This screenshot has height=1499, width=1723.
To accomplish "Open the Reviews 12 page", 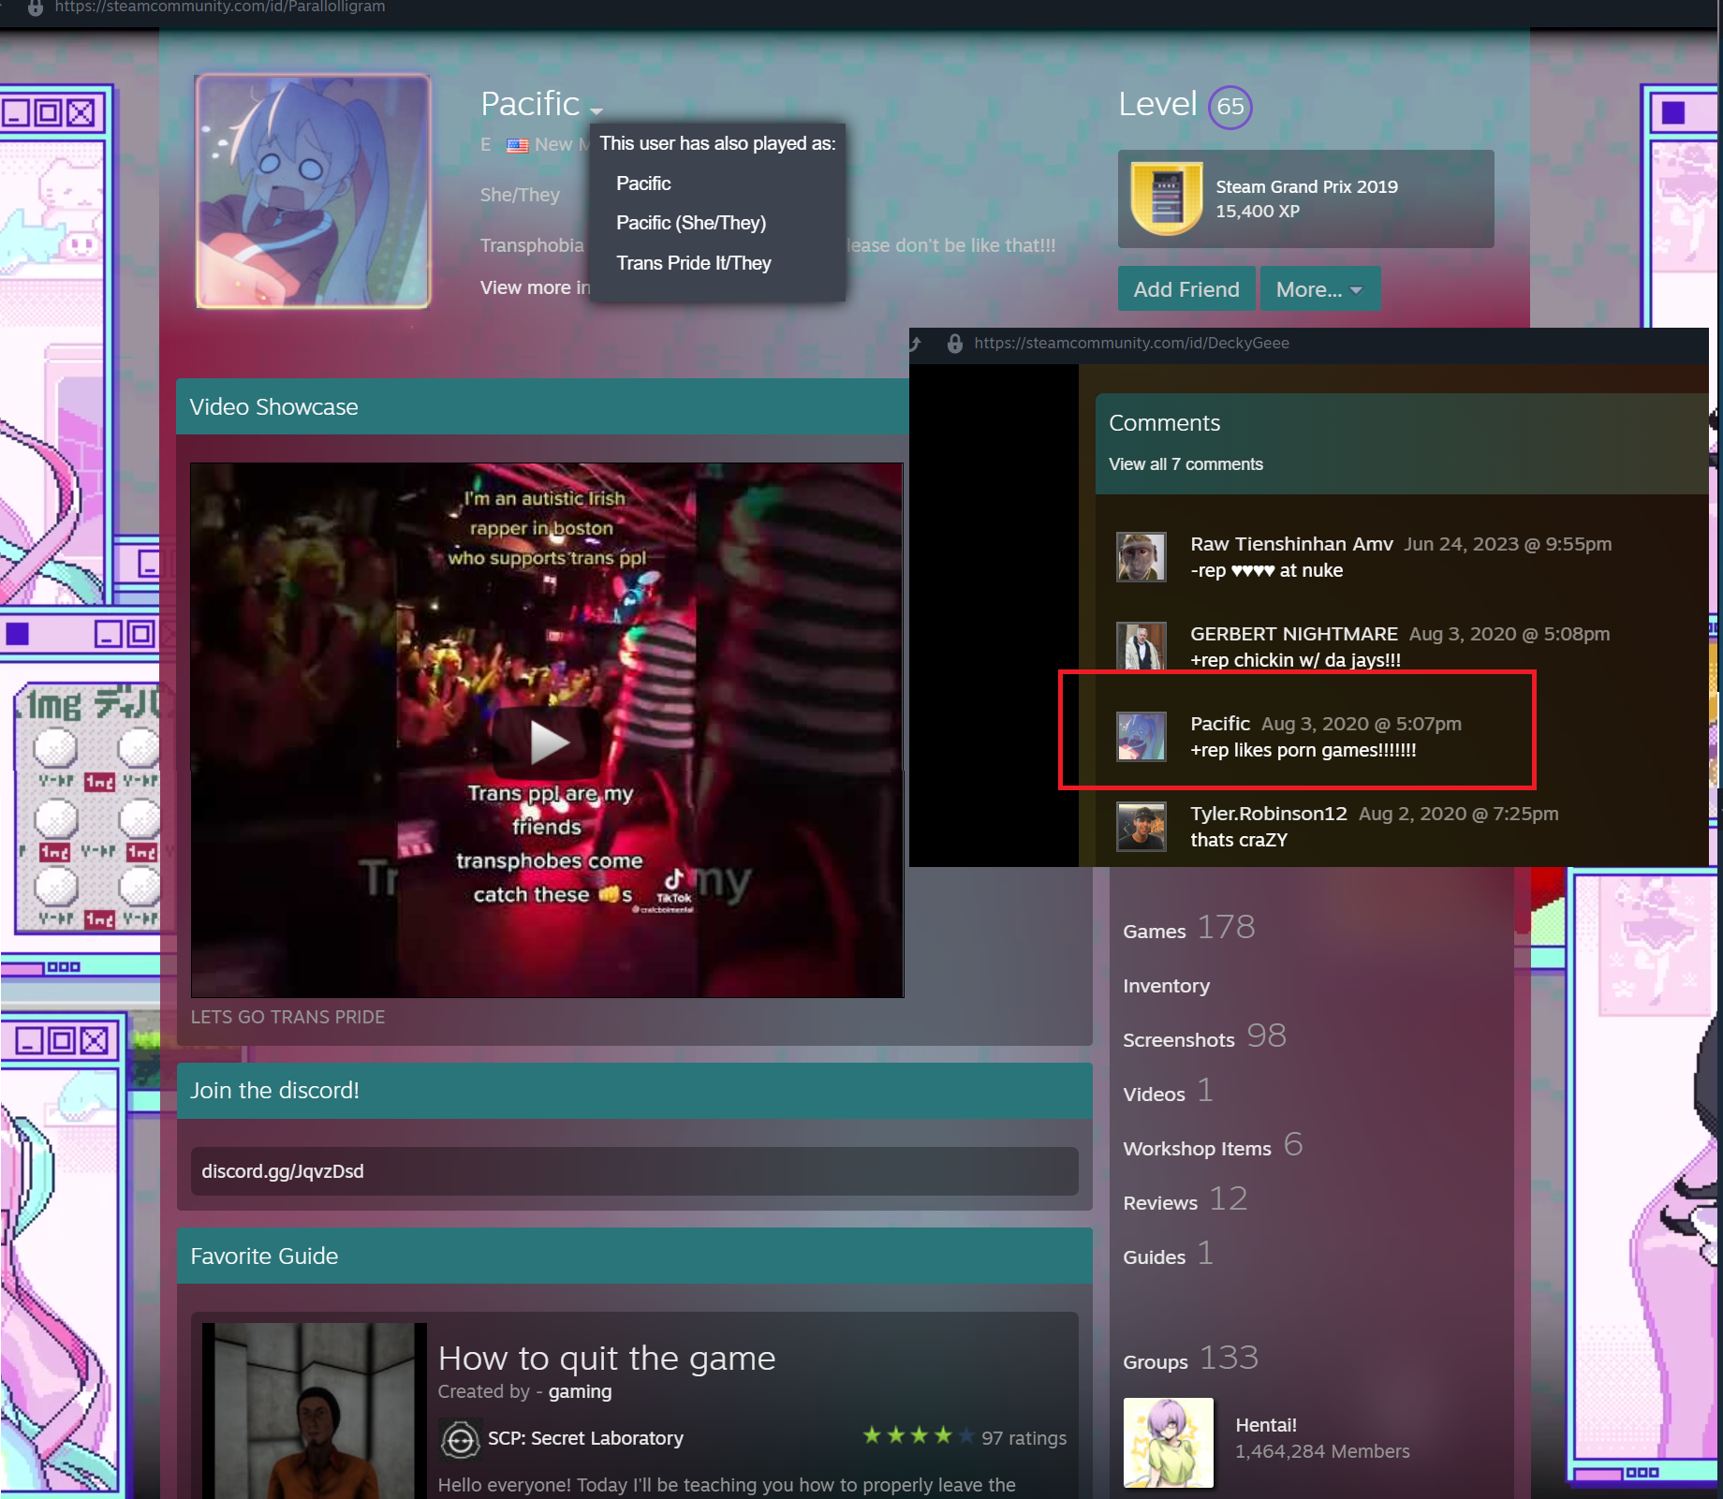I will [x=1185, y=1199].
